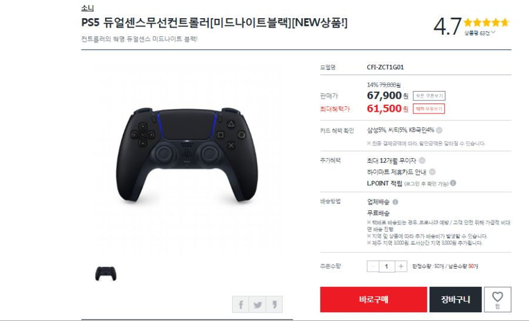Open the 소니 brand link

(x=88, y=8)
